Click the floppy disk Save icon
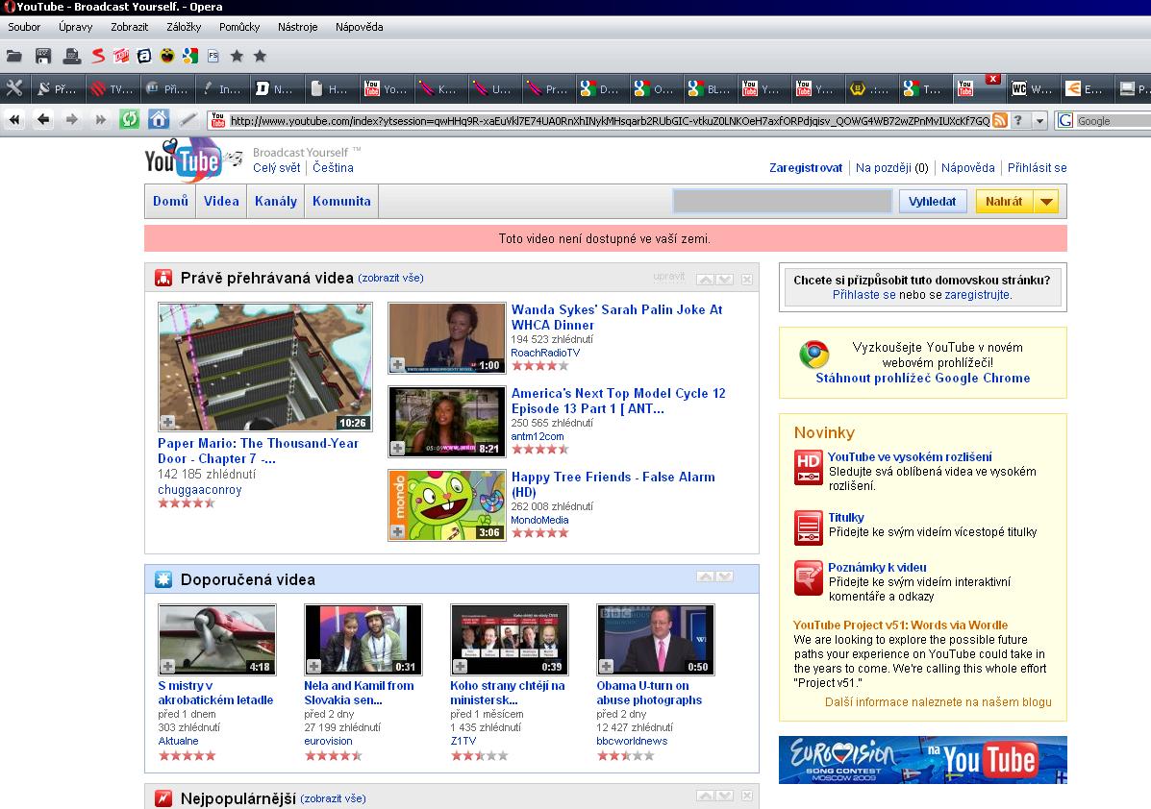 [x=43, y=57]
